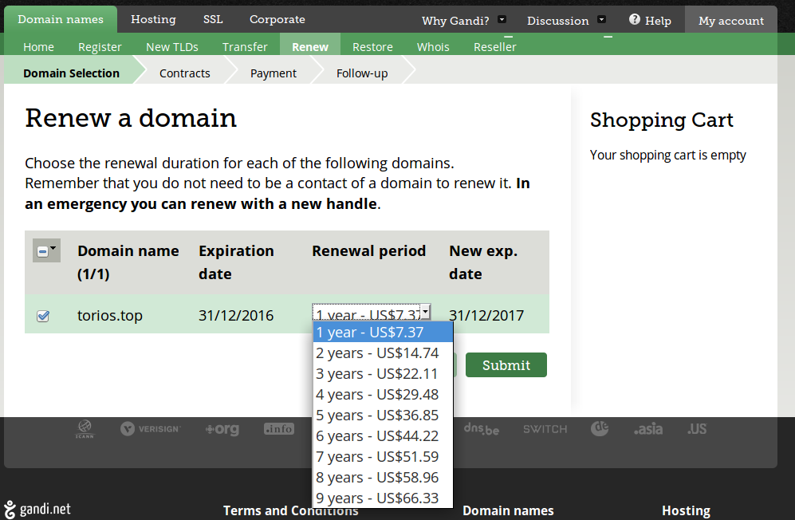
Task: Click the ICANN logo in footer
Action: [x=85, y=429]
